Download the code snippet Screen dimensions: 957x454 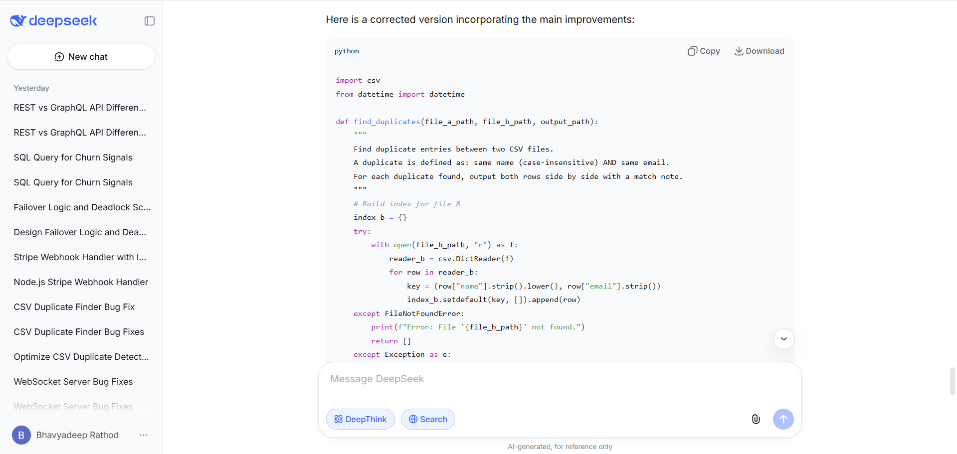tap(759, 51)
